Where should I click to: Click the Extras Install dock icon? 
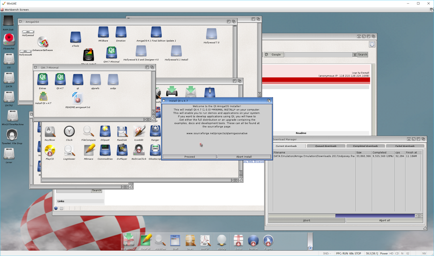(129, 241)
